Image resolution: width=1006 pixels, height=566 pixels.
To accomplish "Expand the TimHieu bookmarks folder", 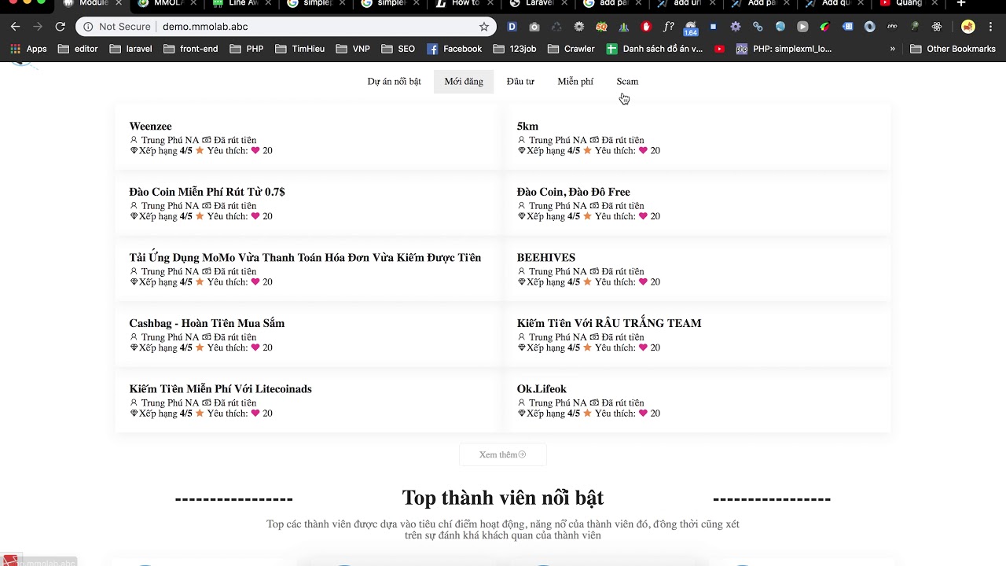I will pyautogui.click(x=299, y=49).
